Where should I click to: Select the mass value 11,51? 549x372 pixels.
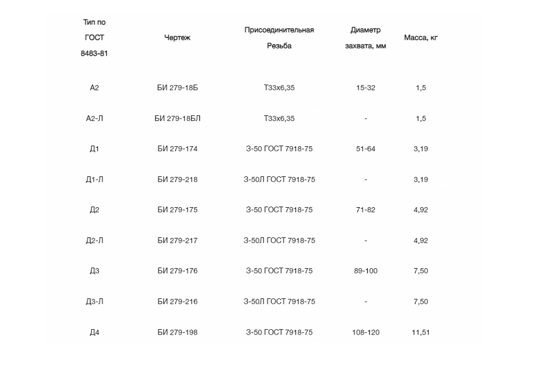(x=421, y=332)
